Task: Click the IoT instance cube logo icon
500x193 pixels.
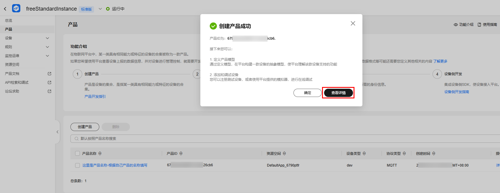Action: [x=16, y=8]
